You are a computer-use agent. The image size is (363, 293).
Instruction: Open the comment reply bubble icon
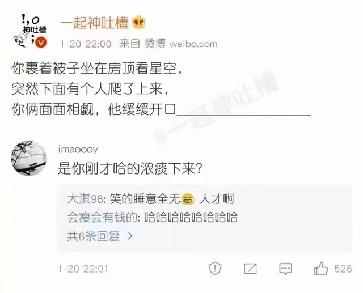pyautogui.click(x=285, y=269)
